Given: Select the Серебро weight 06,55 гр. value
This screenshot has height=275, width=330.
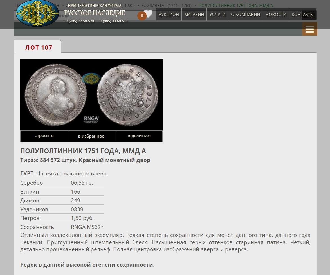Looking at the screenshot, I should tap(82, 183).
